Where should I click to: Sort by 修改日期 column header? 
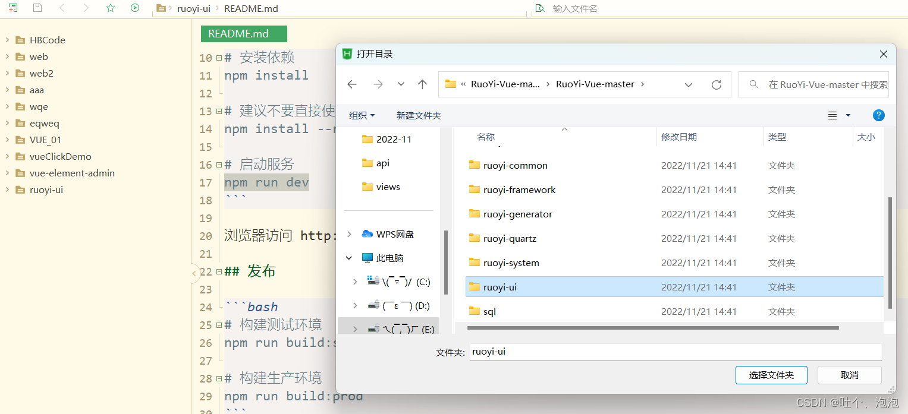(x=679, y=137)
